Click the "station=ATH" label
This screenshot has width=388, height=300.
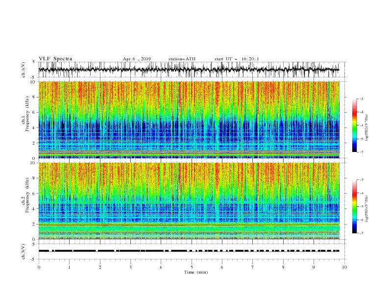tap(182, 59)
